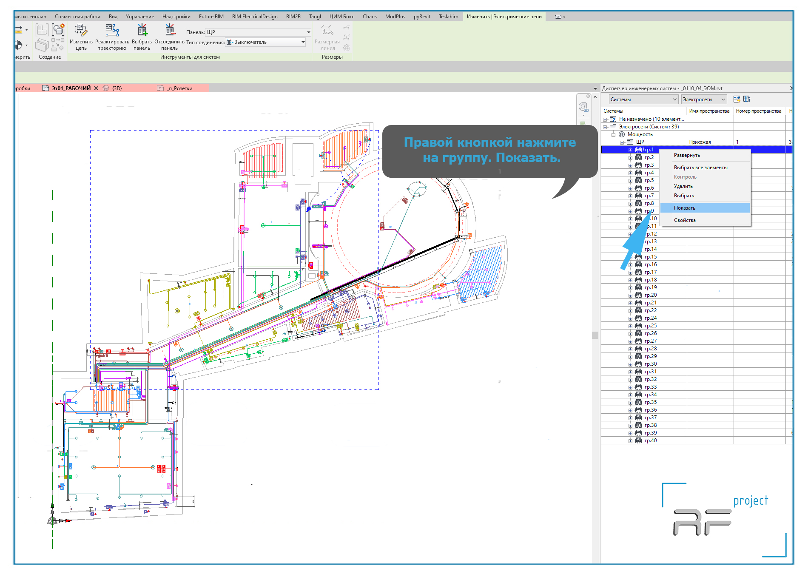Screen dimensions: 808x574
Task: Collapse the Электросети (Систем : 39) node
Action: pos(605,127)
